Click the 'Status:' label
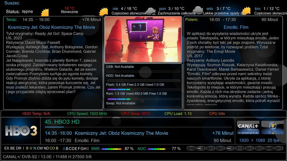Image resolution: width=287 pixels, height=161 pixels. 13,12
